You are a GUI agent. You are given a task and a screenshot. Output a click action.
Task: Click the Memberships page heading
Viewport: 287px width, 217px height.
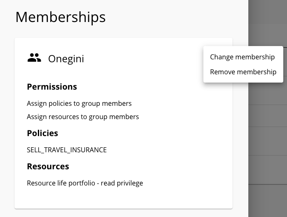(61, 17)
